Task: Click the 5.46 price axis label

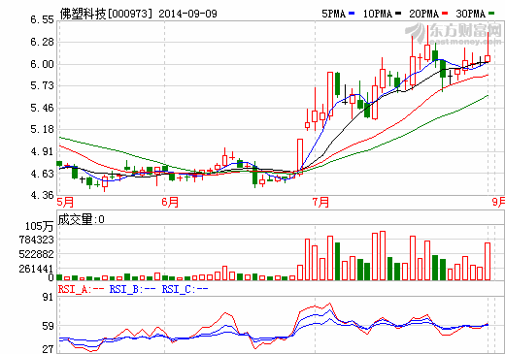Action: (42, 108)
